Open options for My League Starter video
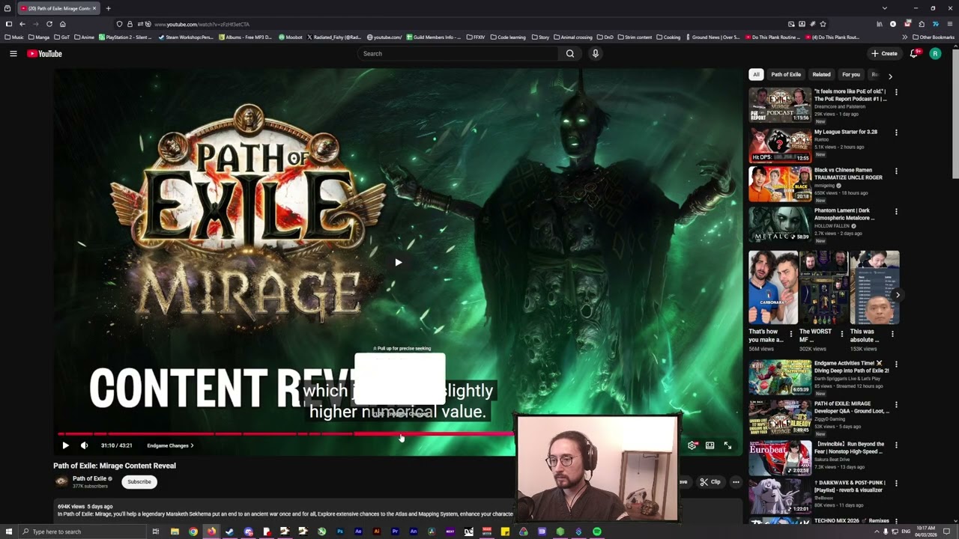 pyautogui.click(x=896, y=133)
